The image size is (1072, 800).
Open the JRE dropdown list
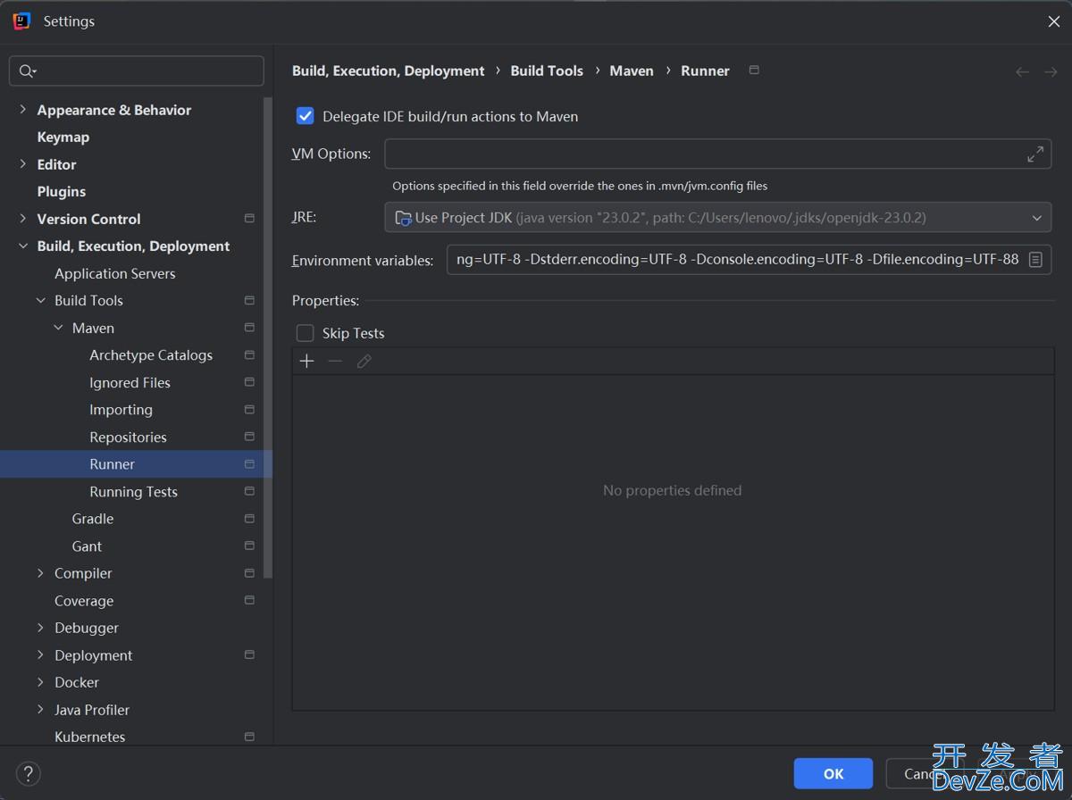point(1036,218)
